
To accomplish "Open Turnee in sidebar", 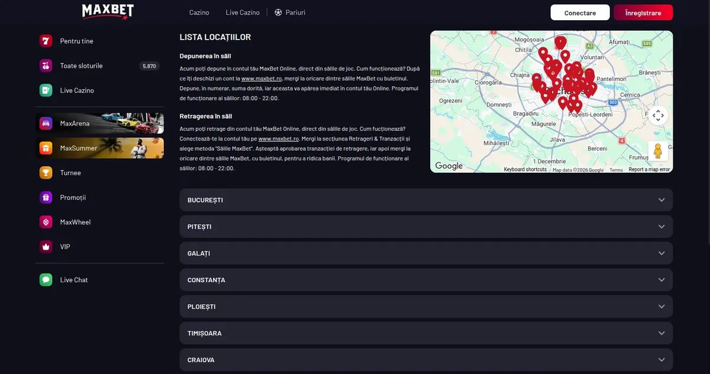I will (70, 173).
